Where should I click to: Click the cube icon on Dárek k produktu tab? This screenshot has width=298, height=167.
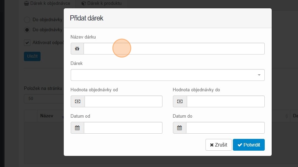pos(84,3)
